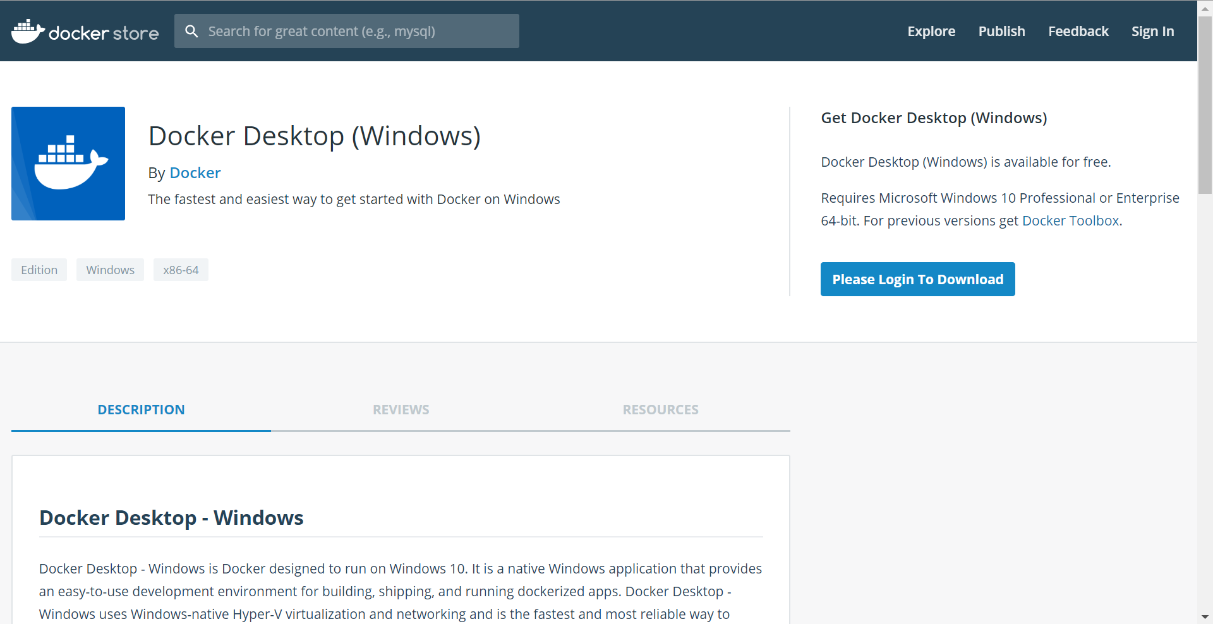Screen dimensions: 1213x624
Task: Click the Get Docker Desktop (Windows) heading
Action: 934,118
